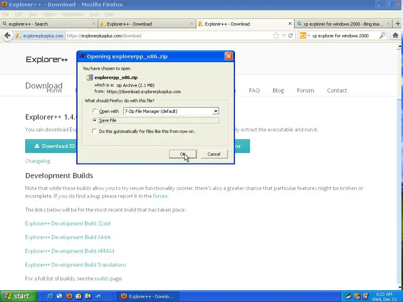Click the first system tray icon
Screen dimensions: 403x302
[348, 296]
